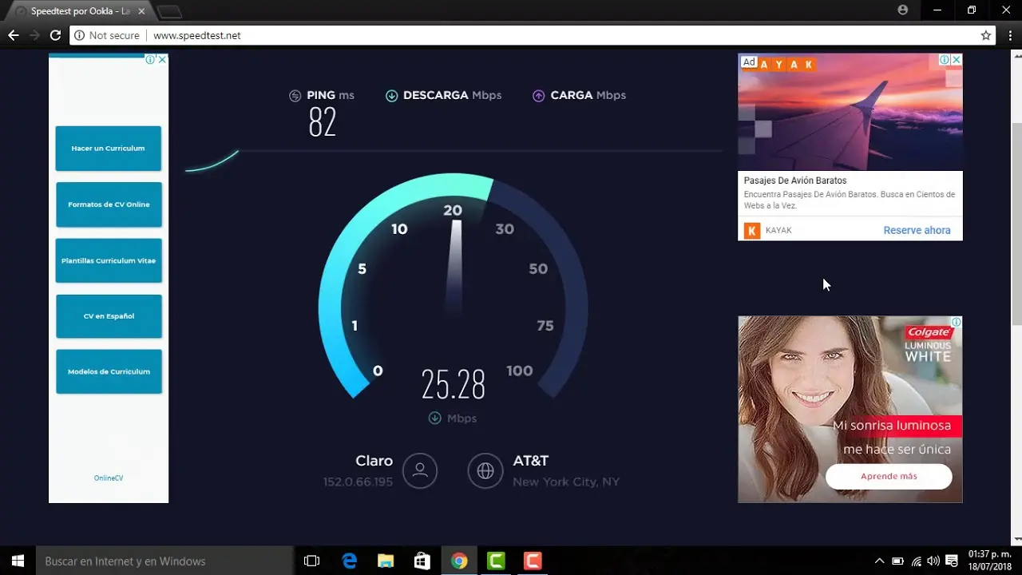Click the download icon beside Mbps under the gauge
1022x575 pixels.
coord(434,418)
